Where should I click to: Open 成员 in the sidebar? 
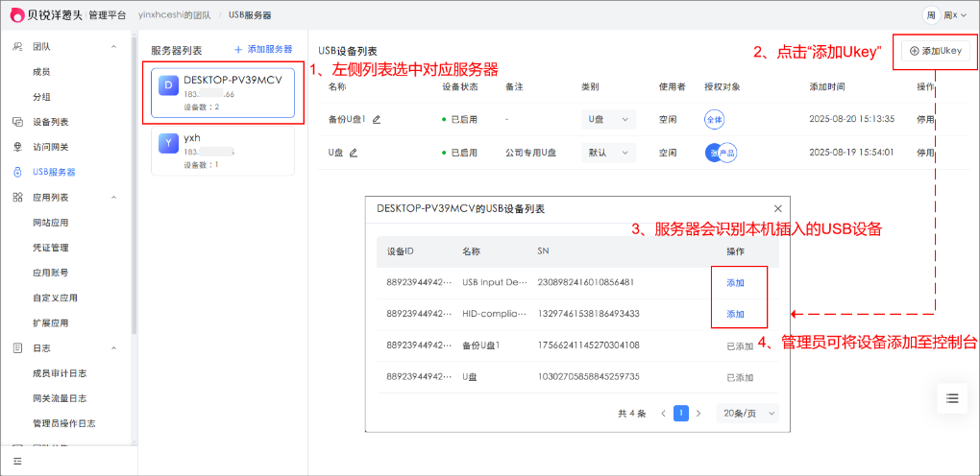pyautogui.click(x=41, y=72)
